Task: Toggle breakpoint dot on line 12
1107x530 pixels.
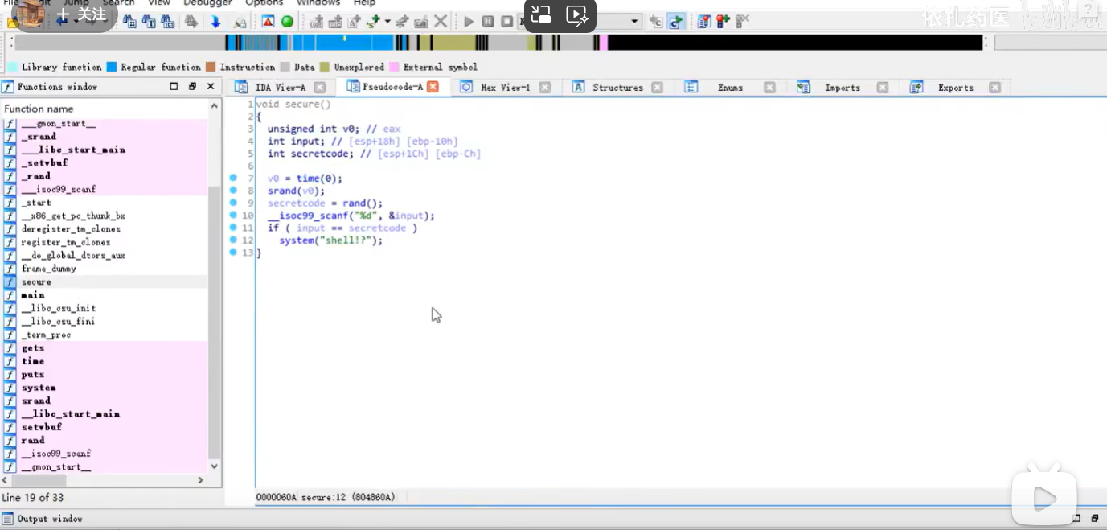Action: [x=233, y=240]
